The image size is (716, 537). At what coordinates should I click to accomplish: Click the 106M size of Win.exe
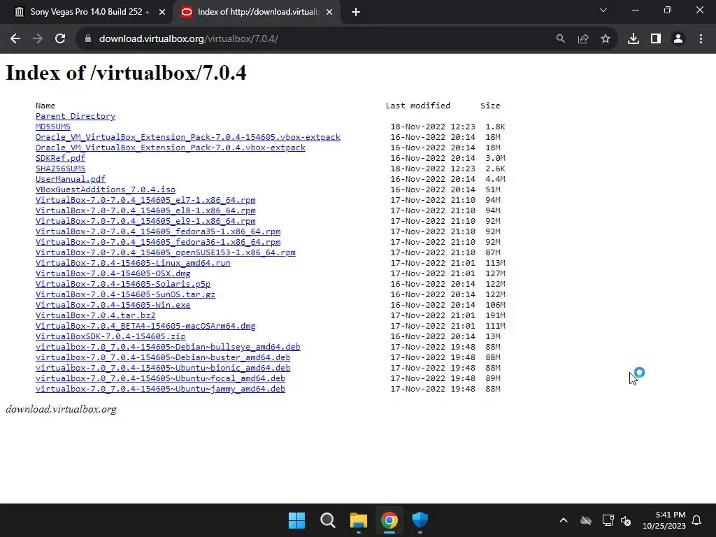tap(496, 305)
